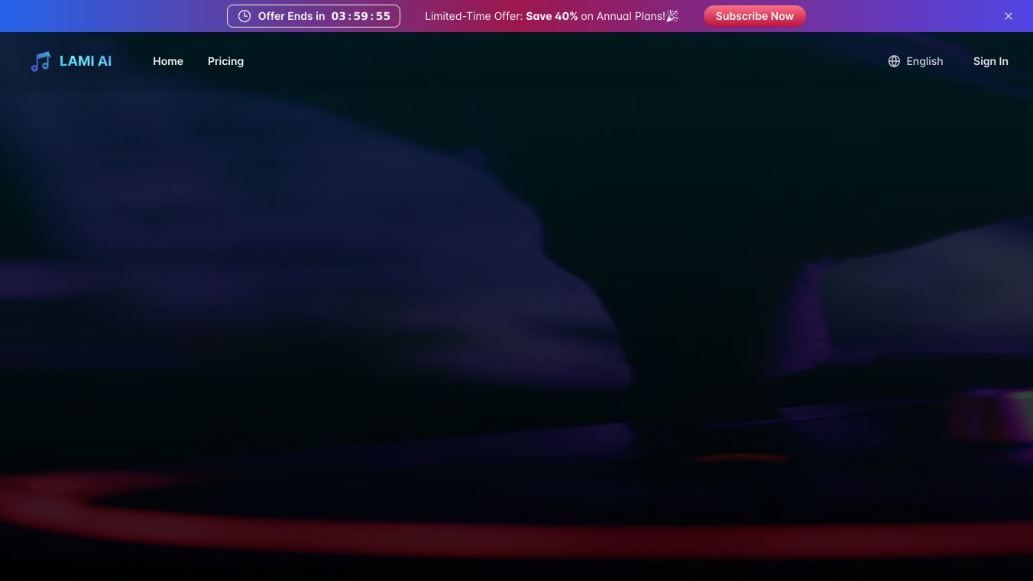Click the Offer Ends in countdown timer
The image size is (1033, 581).
pos(313,16)
